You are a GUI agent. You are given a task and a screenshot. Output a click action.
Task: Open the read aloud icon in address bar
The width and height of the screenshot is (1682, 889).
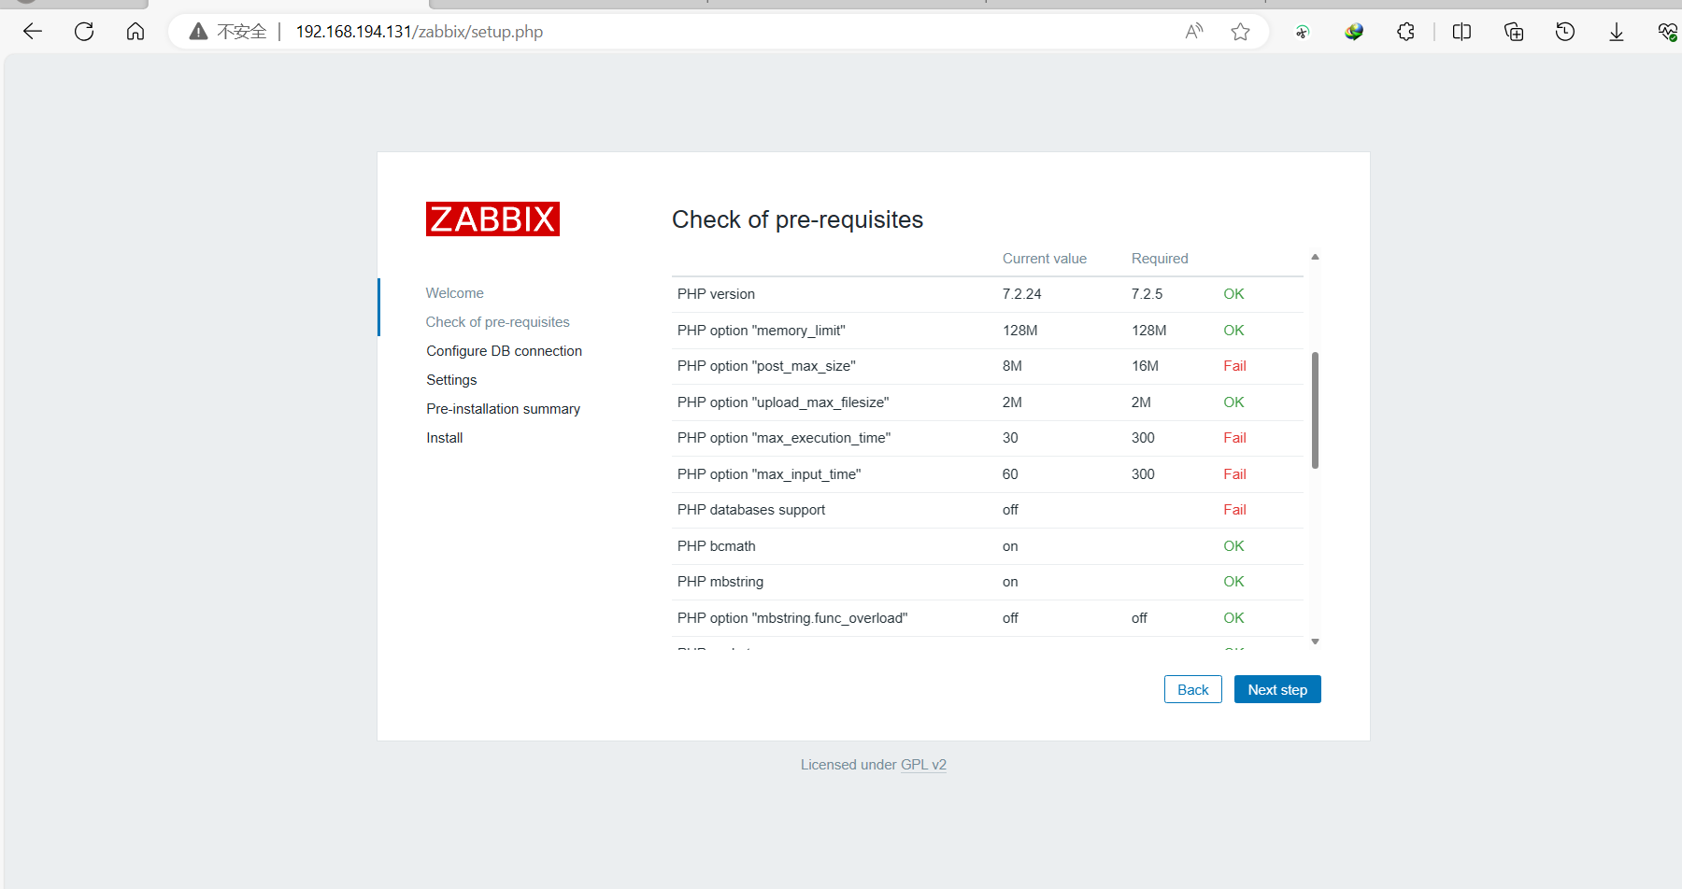pos(1194,32)
